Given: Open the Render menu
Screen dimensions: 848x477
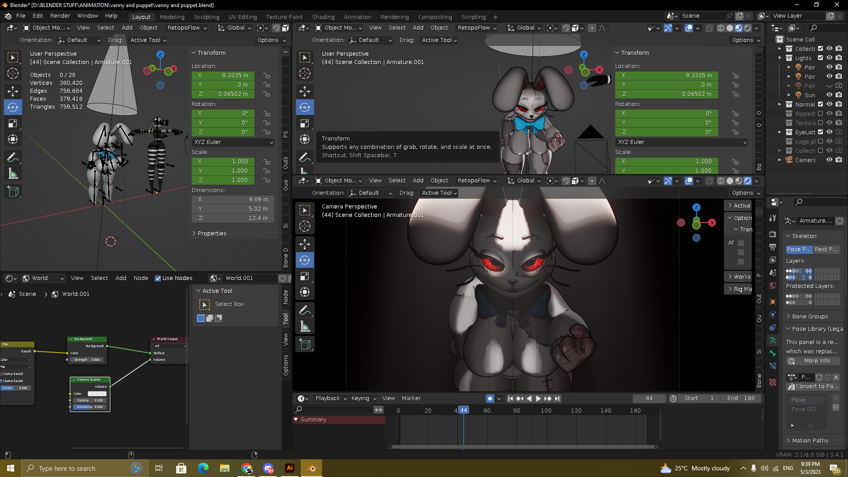Looking at the screenshot, I should (60, 16).
